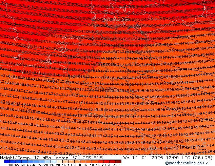Click the 'Height/Temp.' title text
This screenshot has height=166, width=215.
click(x=16, y=158)
